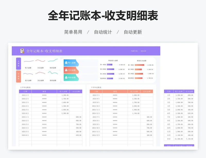Click 第二季度 purple income bar
This screenshot has height=158, width=206.
coord(110,69)
